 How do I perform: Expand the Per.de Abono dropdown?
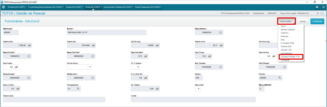click(x=90, y=67)
